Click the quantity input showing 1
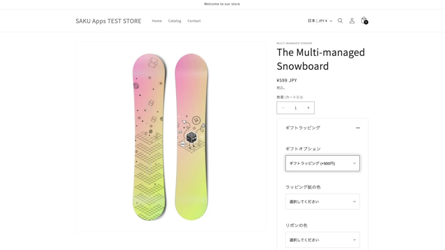The image size is (445, 250). (296, 108)
